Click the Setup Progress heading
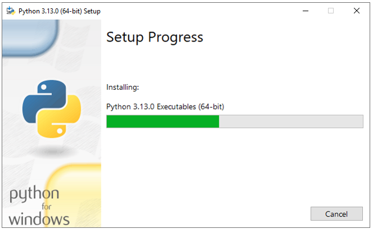Viewport: 373px width, 229px height. pos(154,38)
